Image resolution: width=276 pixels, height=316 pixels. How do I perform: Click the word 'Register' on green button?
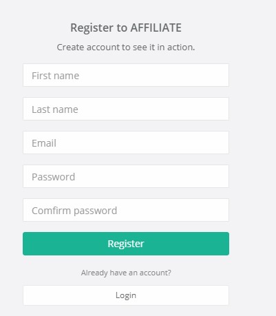coord(126,244)
